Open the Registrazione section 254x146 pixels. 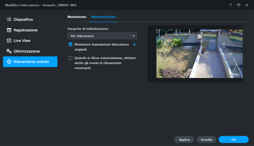coord(30,30)
